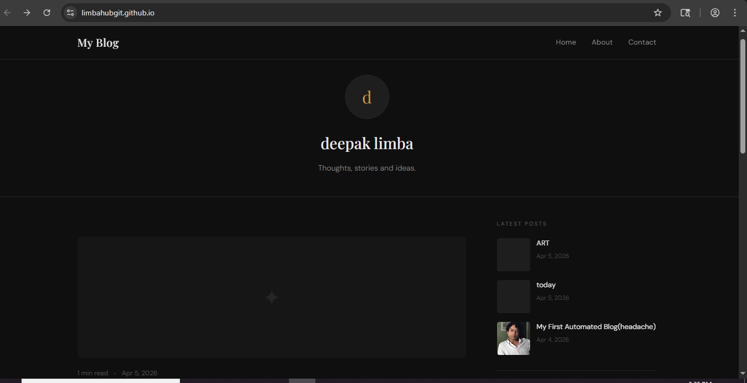This screenshot has height=383, width=747.
Task: Open the Chrome profile icon
Action: (715, 13)
